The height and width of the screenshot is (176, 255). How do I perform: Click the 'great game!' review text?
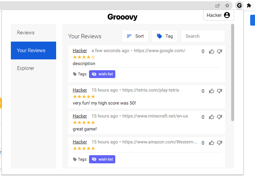point(85,129)
